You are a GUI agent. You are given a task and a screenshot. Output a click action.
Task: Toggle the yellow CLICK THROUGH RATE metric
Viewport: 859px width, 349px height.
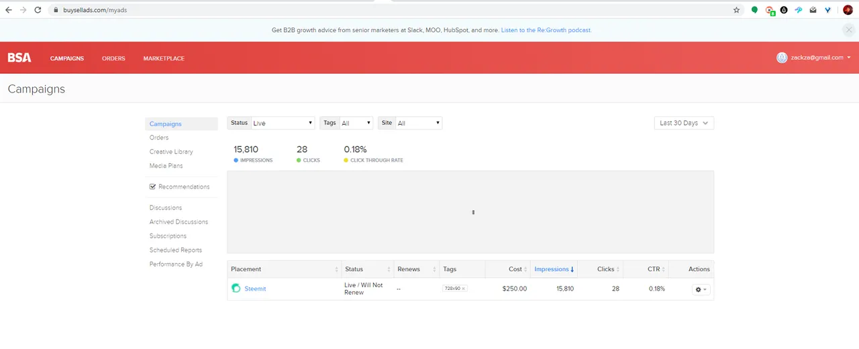coord(373,160)
